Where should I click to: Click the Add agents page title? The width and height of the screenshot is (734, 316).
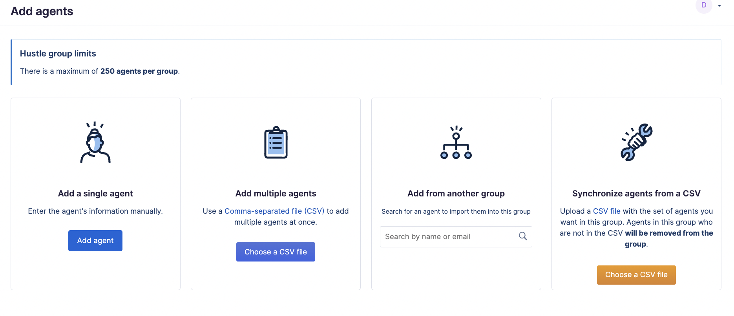pyautogui.click(x=42, y=11)
